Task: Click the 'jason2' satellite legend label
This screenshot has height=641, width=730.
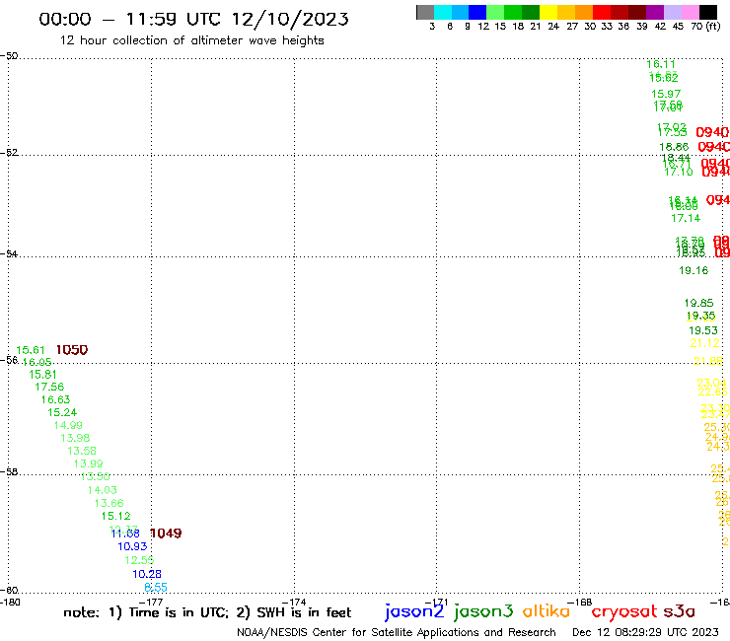Action: click(x=414, y=611)
